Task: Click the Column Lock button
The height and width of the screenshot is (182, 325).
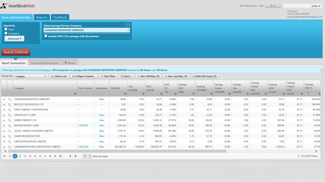Action: click(59, 76)
